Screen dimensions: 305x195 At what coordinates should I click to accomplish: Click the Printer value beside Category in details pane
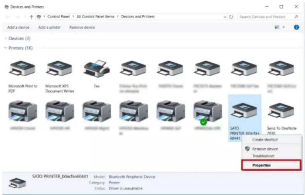coord(114,183)
